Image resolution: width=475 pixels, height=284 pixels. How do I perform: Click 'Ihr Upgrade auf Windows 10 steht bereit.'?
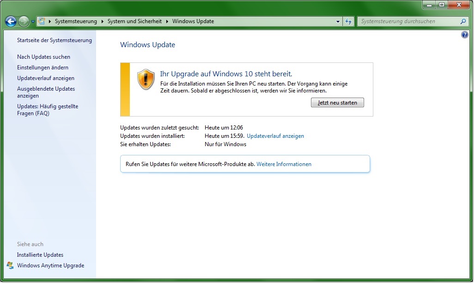(x=227, y=74)
